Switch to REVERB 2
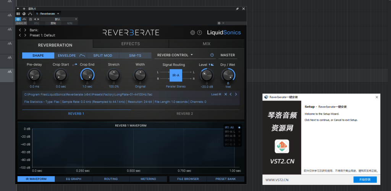Image resolution: width=391 pixels, height=191 pixels. click(x=185, y=114)
